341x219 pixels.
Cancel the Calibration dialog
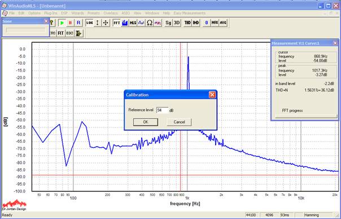[179, 122]
